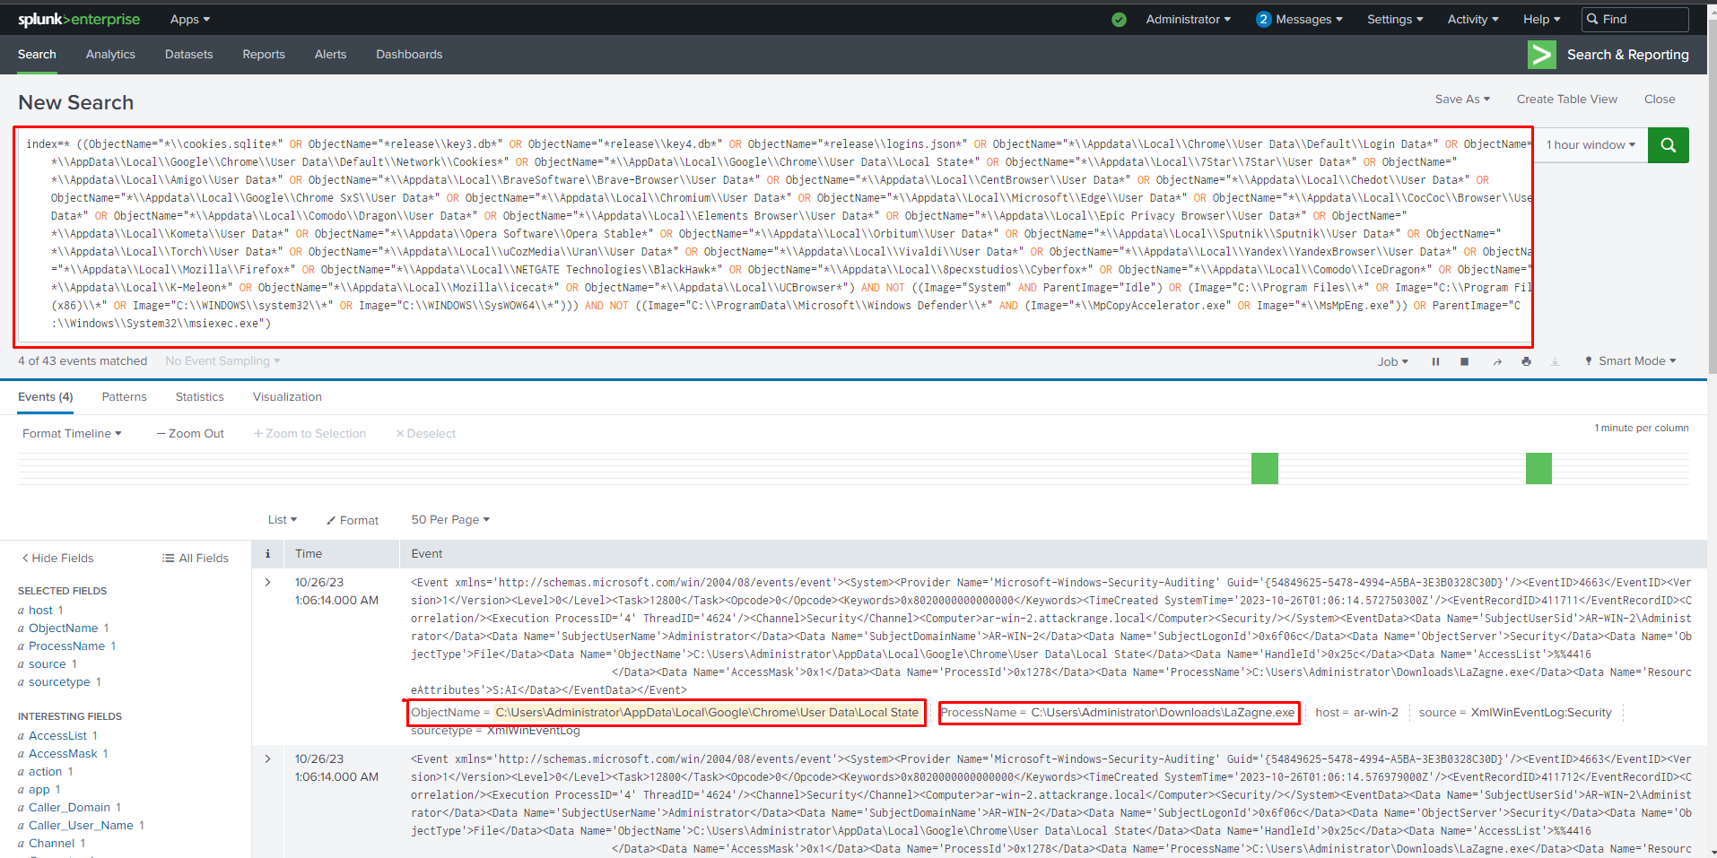Screen dimensions: 1717x858
Task: Run the search with magnifier button
Action: click(1668, 144)
